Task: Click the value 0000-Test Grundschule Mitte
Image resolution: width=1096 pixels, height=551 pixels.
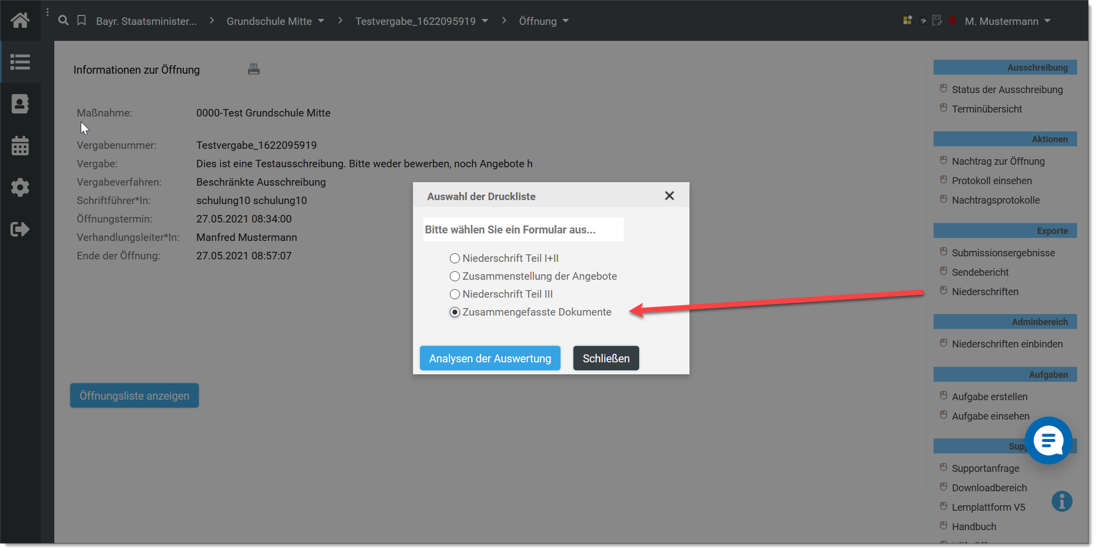Action: 263,113
